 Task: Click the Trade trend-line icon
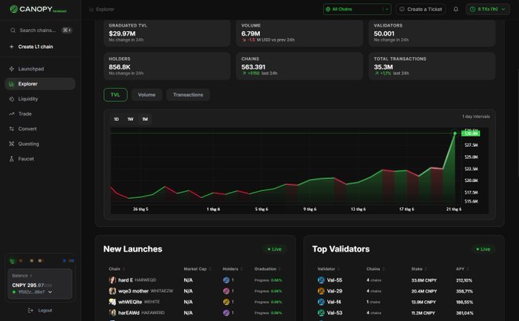point(11,114)
